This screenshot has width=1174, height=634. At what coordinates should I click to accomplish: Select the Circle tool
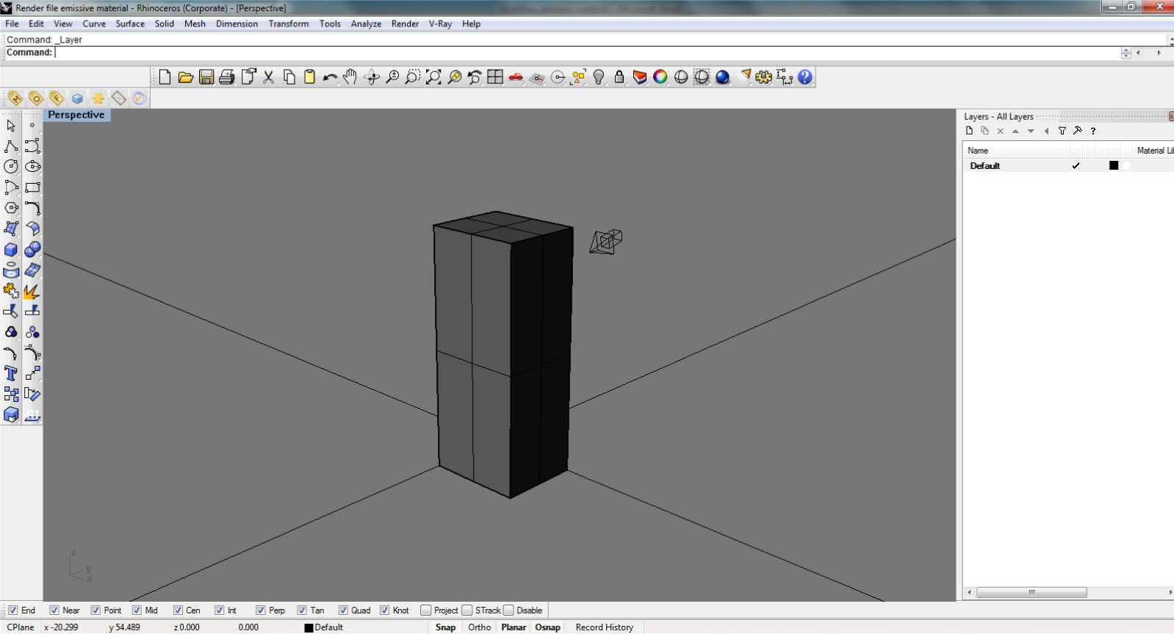click(11, 167)
